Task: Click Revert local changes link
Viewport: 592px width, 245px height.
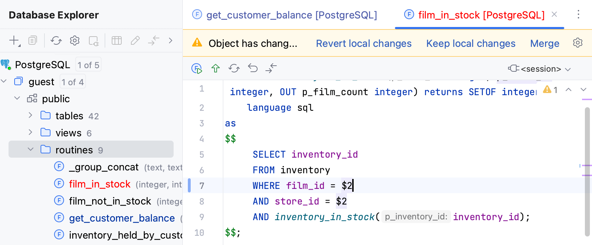Action: (x=364, y=43)
